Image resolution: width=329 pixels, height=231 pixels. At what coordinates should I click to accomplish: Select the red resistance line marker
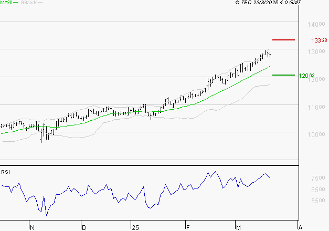click(283, 40)
